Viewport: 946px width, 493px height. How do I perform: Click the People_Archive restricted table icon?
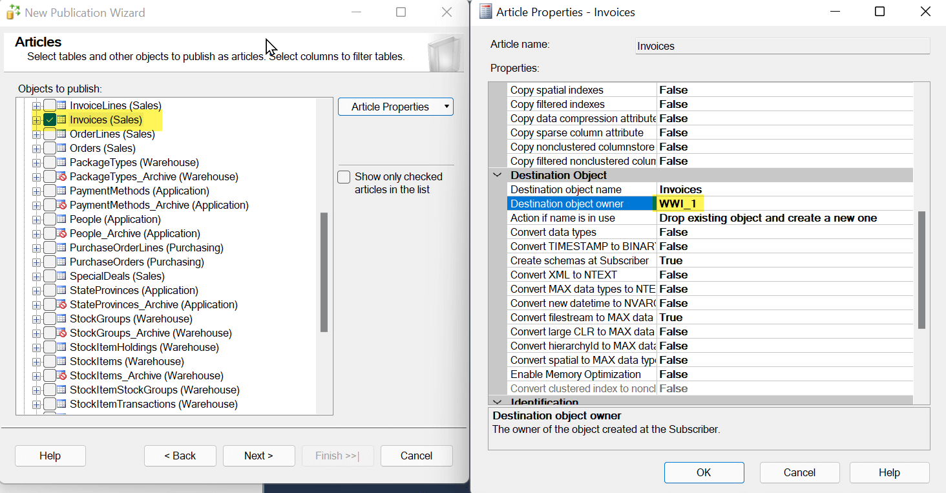62,233
